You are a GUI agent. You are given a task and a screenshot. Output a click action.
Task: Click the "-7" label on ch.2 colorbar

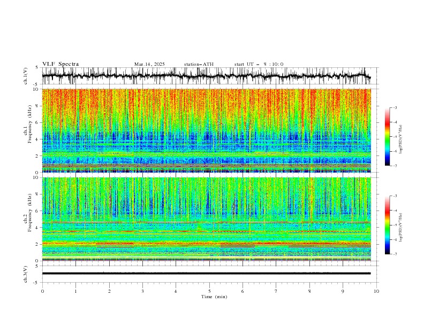395,254
